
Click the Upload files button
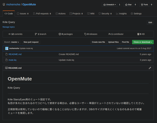113,42
